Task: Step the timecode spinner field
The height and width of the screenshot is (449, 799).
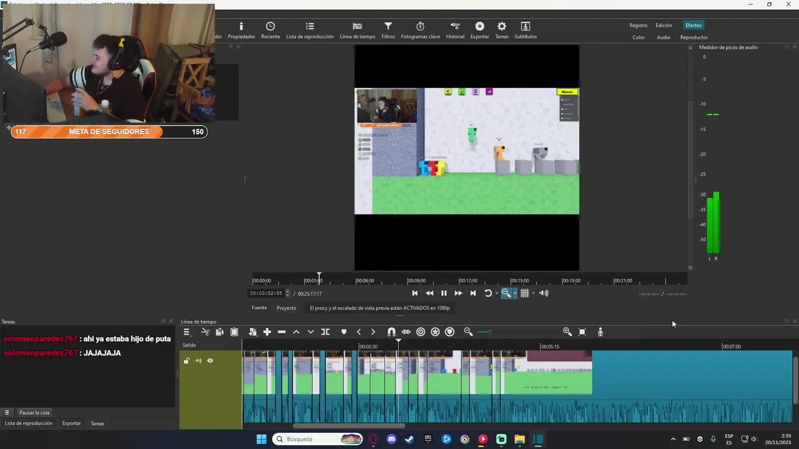Action: [288, 293]
